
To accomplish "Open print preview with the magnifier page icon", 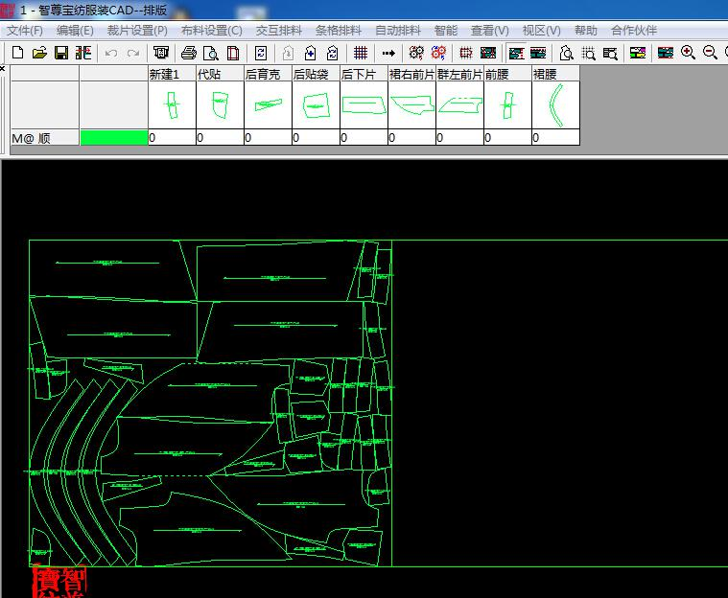I will 211,53.
